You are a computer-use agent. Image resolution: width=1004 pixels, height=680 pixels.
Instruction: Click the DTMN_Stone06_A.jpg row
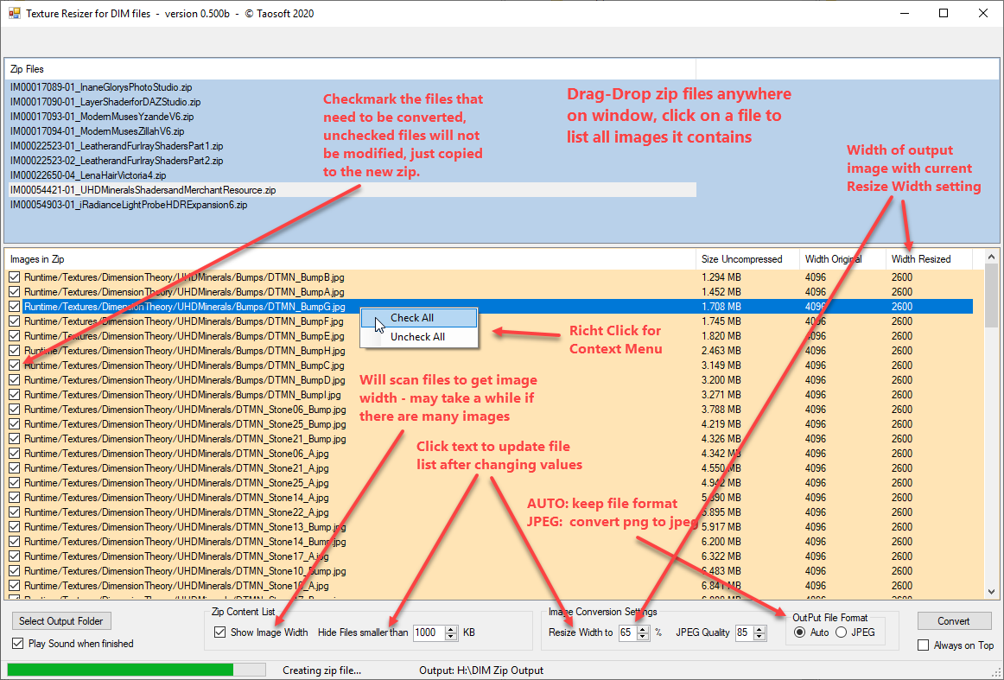[491, 454]
